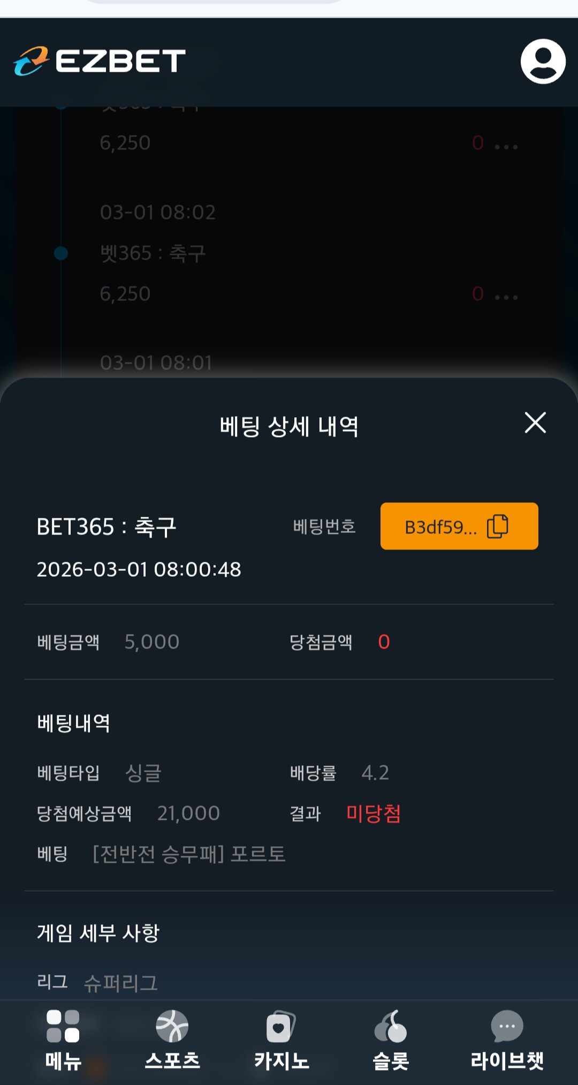Image resolution: width=578 pixels, height=1085 pixels.
Task: Click the 배당률 4.2 odds value
Action: pos(375,773)
